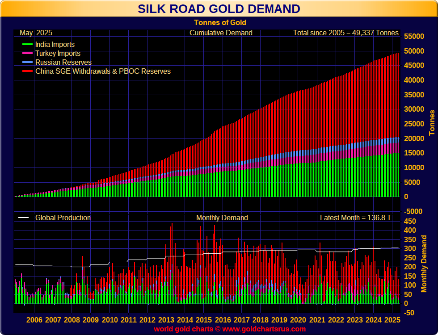Image resolution: width=438 pixels, height=335 pixels.
Task: Click the "China SGE Withdrawals & PBOC Reserves" label
Action: coord(103,71)
